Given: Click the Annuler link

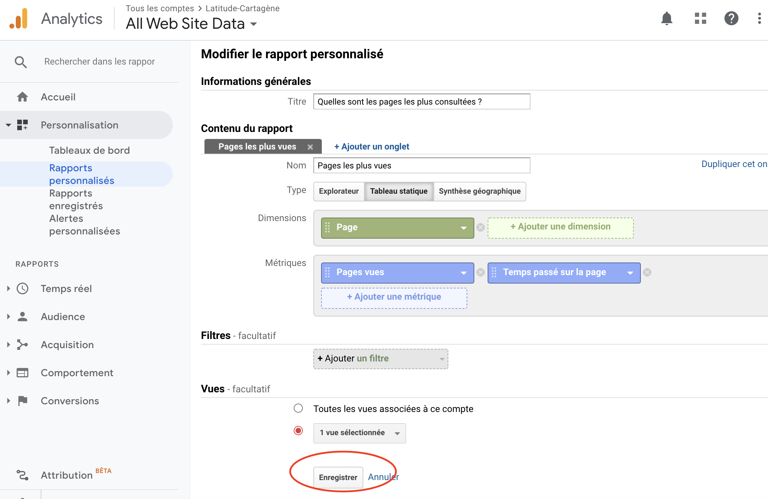Looking at the screenshot, I should click(383, 477).
